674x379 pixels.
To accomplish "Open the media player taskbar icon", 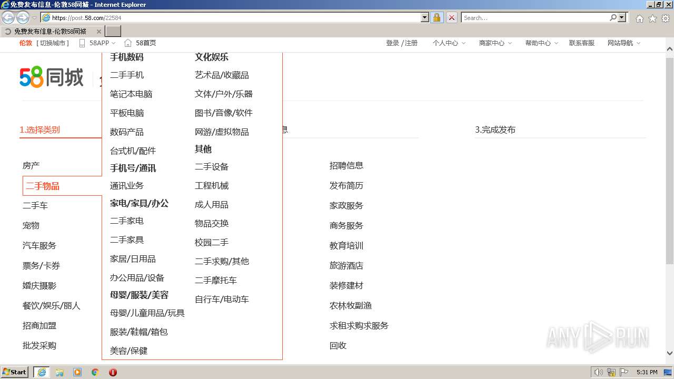I will tap(77, 372).
